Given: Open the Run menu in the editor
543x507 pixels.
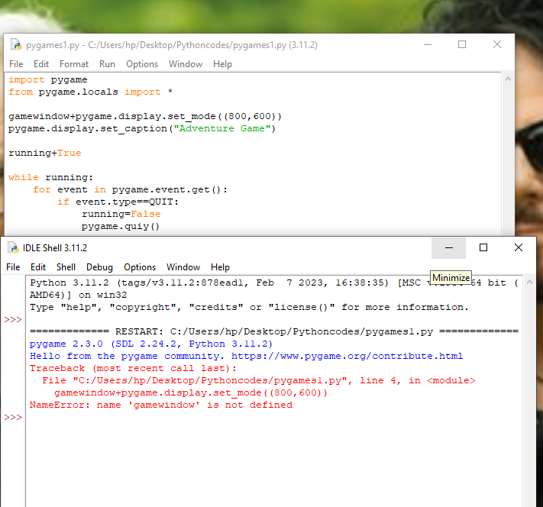Looking at the screenshot, I should click(107, 64).
